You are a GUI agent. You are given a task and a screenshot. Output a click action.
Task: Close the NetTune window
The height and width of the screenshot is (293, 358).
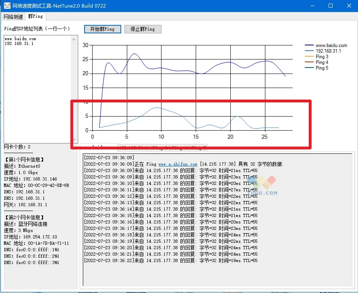pos(349,6)
